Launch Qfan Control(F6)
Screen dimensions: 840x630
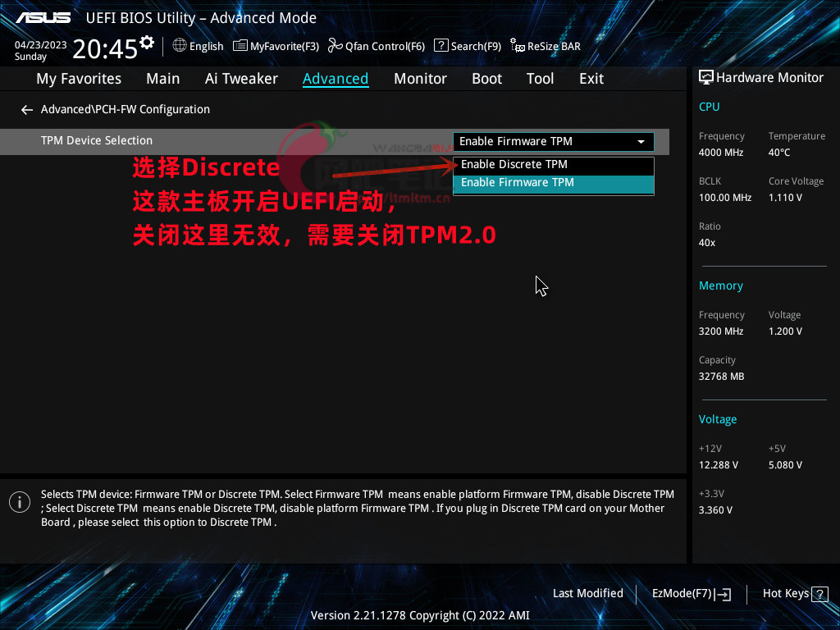[385, 47]
